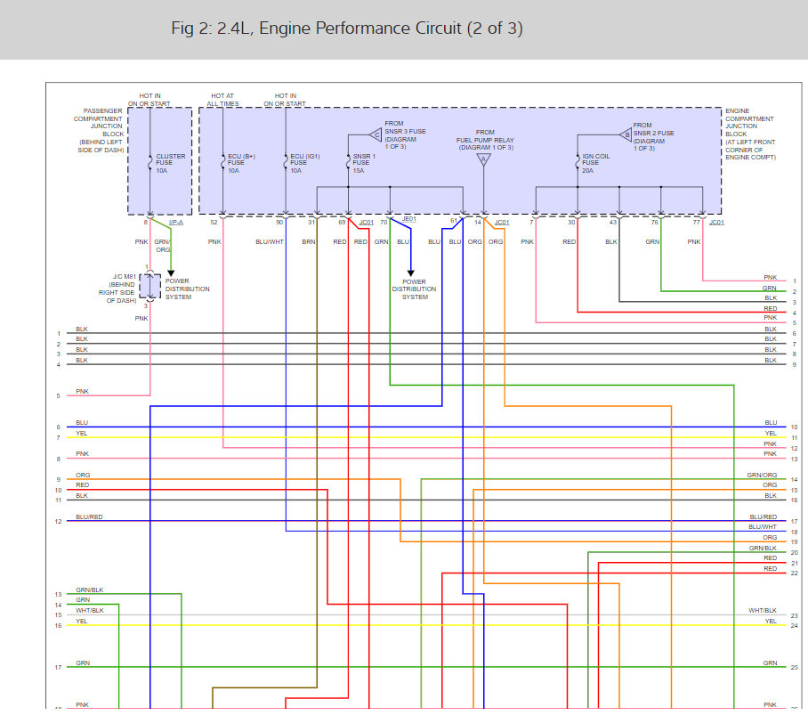
Task: Click the 'BLU/WHT' label at right pin 18
Action: tap(763, 527)
